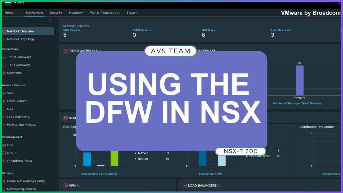The width and height of the screenshot is (343, 193).
Task: Click the TNT48-T0 bar in the chart
Action: 300,80
